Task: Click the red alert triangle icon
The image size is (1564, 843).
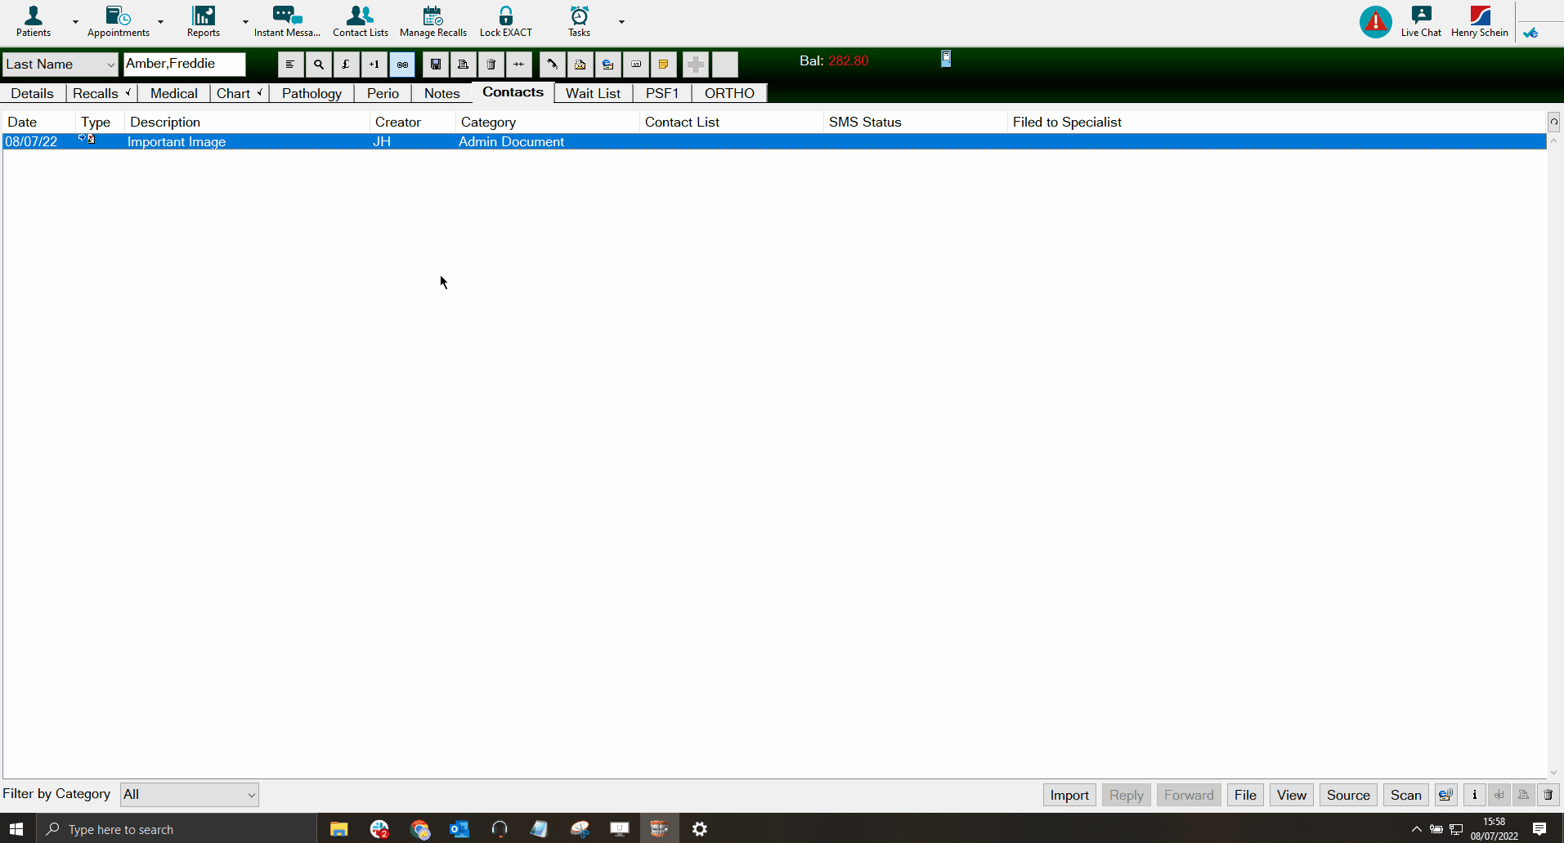Action: [x=1376, y=22]
